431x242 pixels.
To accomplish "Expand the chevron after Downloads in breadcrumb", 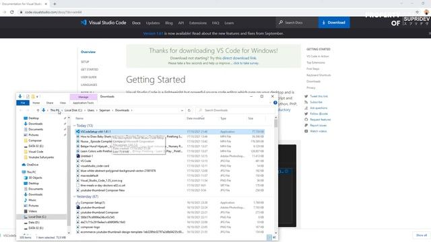I will [x=132, y=110].
